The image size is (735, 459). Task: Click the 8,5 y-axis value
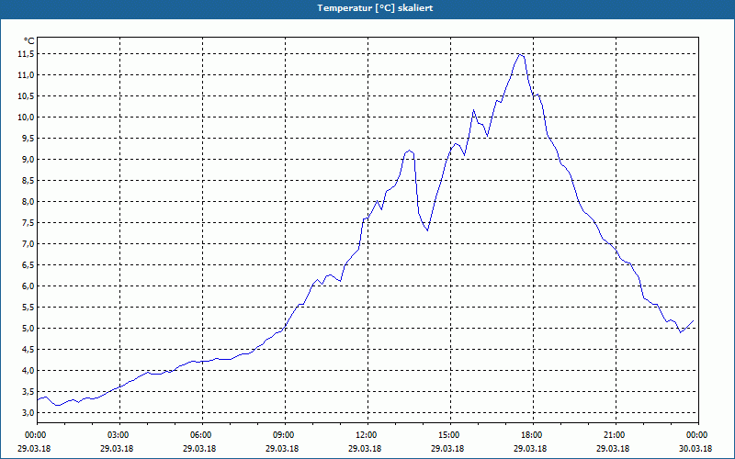coord(28,180)
